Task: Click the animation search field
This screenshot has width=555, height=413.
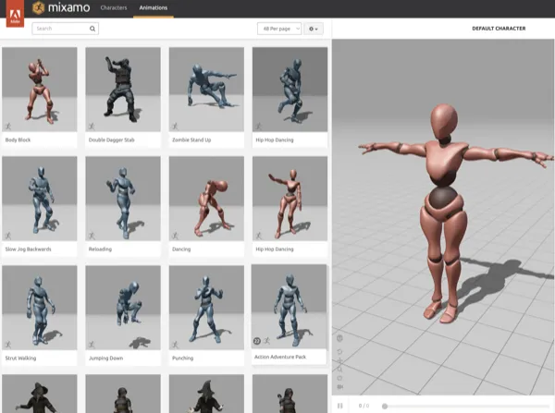Action: pyautogui.click(x=65, y=29)
